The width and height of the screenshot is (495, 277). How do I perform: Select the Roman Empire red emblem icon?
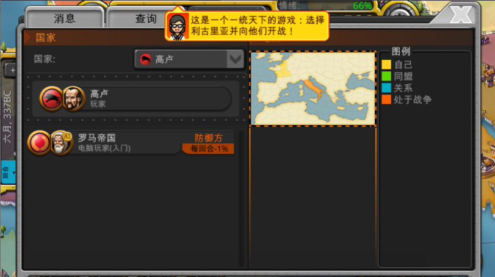(x=40, y=143)
